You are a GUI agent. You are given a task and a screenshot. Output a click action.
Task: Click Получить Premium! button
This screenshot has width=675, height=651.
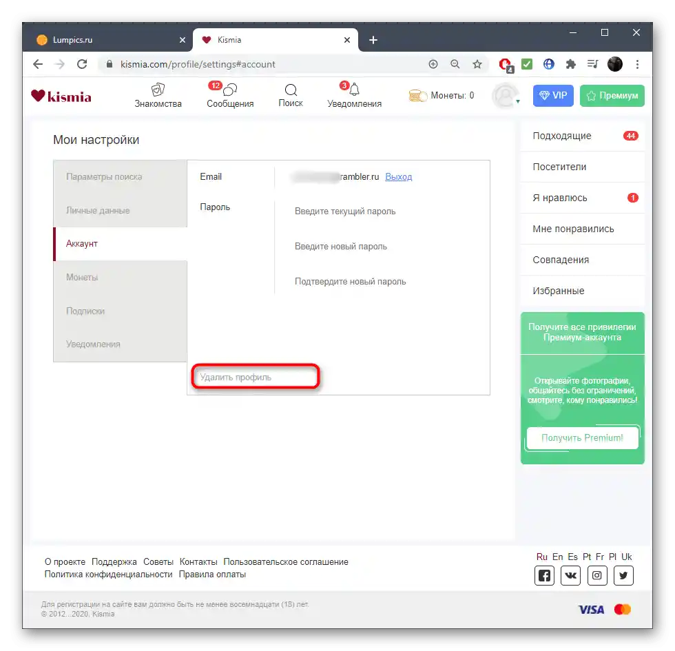coord(583,438)
